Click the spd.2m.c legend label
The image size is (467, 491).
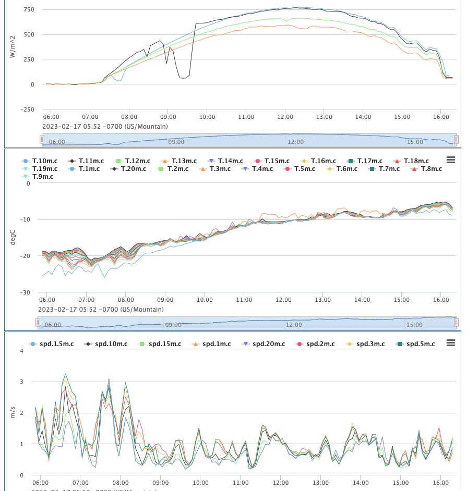coord(320,344)
